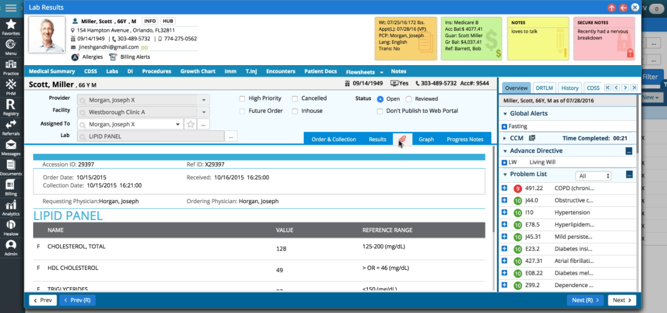Image resolution: width=667 pixels, height=313 pixels.
Task: Click the INFO button beside the patient name
Action: coord(150,21)
